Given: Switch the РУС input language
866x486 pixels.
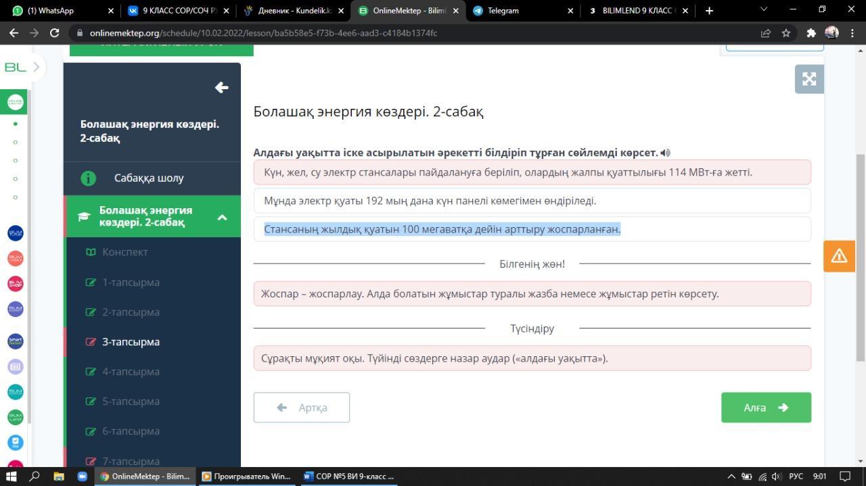Looking at the screenshot, I should coord(796,477).
